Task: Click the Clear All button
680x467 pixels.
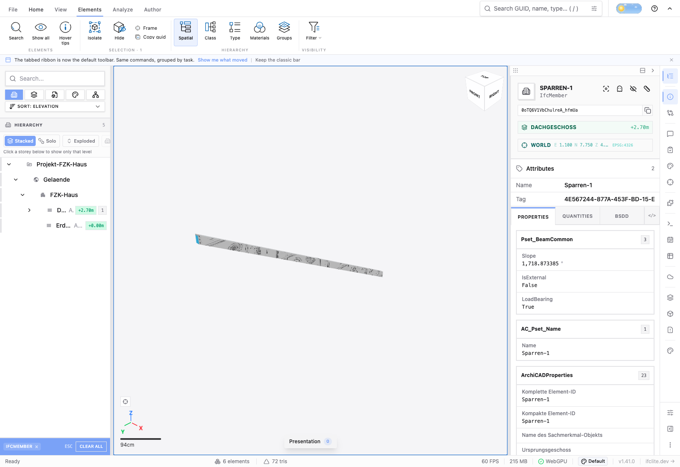Action: [x=91, y=447]
